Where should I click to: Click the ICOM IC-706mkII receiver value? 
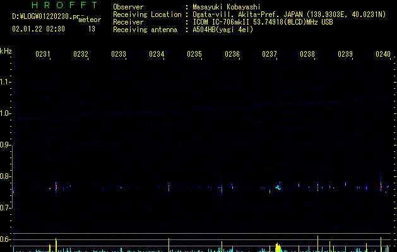pos(263,22)
